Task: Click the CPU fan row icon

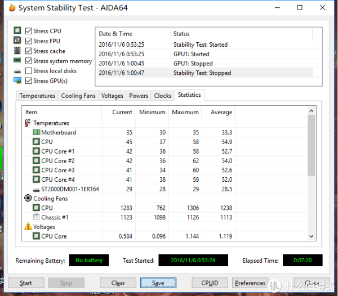Action: (36, 208)
